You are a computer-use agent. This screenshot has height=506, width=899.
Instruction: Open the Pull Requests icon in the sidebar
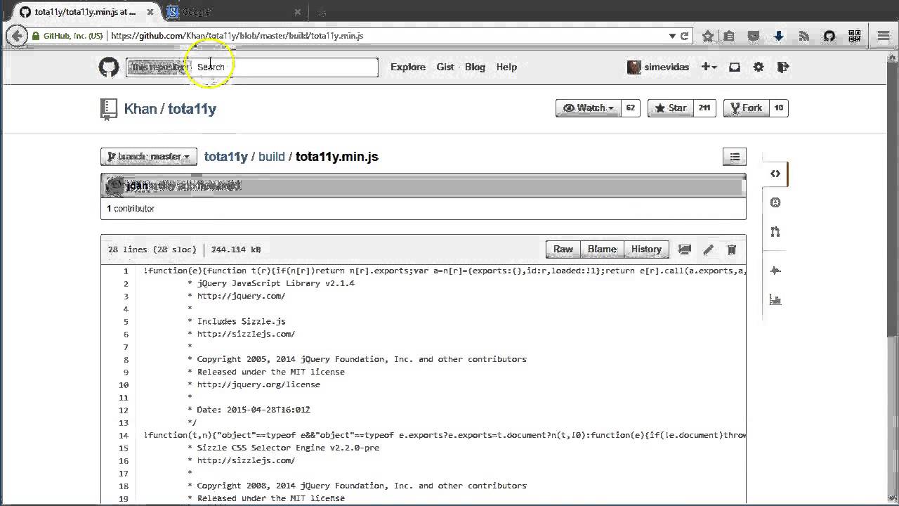(775, 232)
